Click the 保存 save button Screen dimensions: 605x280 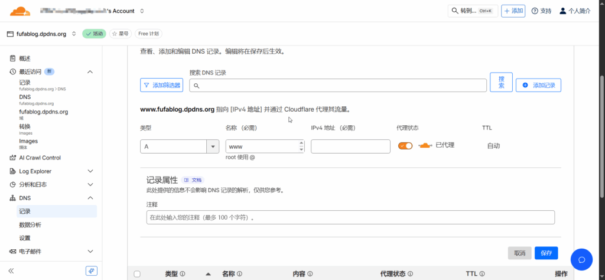[546, 253]
